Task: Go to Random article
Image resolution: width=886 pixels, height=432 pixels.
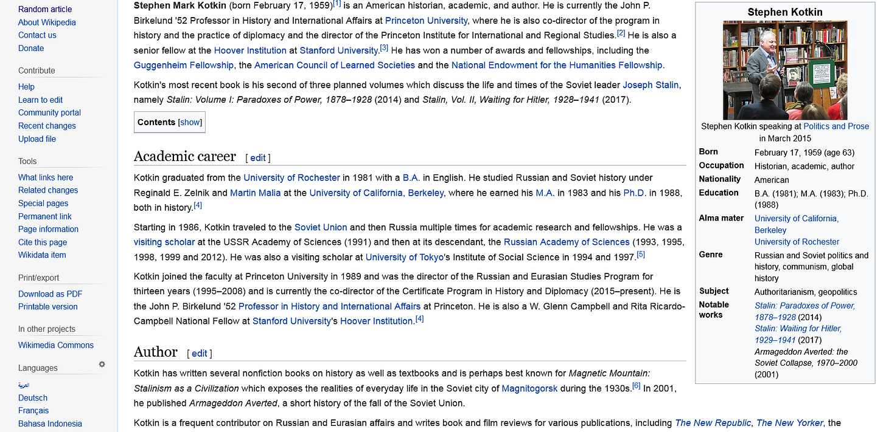Action: [x=45, y=9]
